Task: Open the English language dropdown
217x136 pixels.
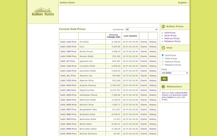Action: click(183, 2)
